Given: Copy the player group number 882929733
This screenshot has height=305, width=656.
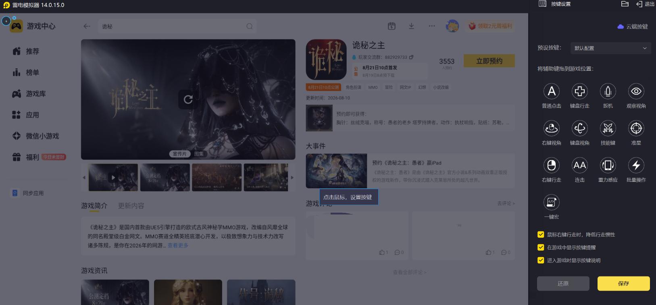Looking at the screenshot, I should 411,58.
